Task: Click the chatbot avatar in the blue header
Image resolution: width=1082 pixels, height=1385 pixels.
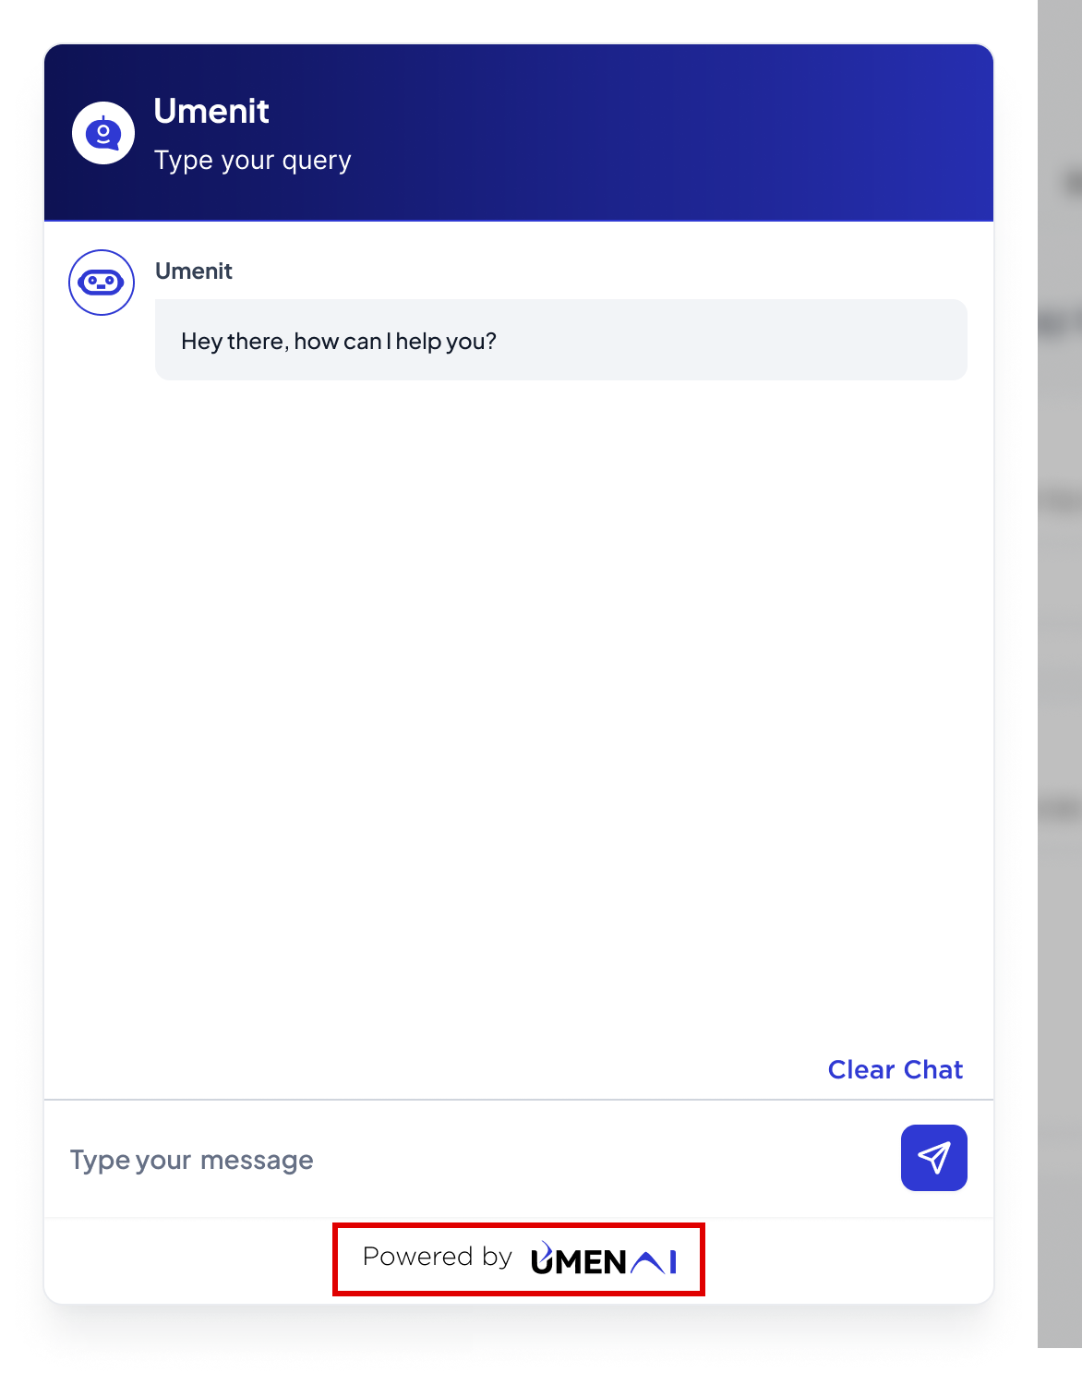Action: 103,133
